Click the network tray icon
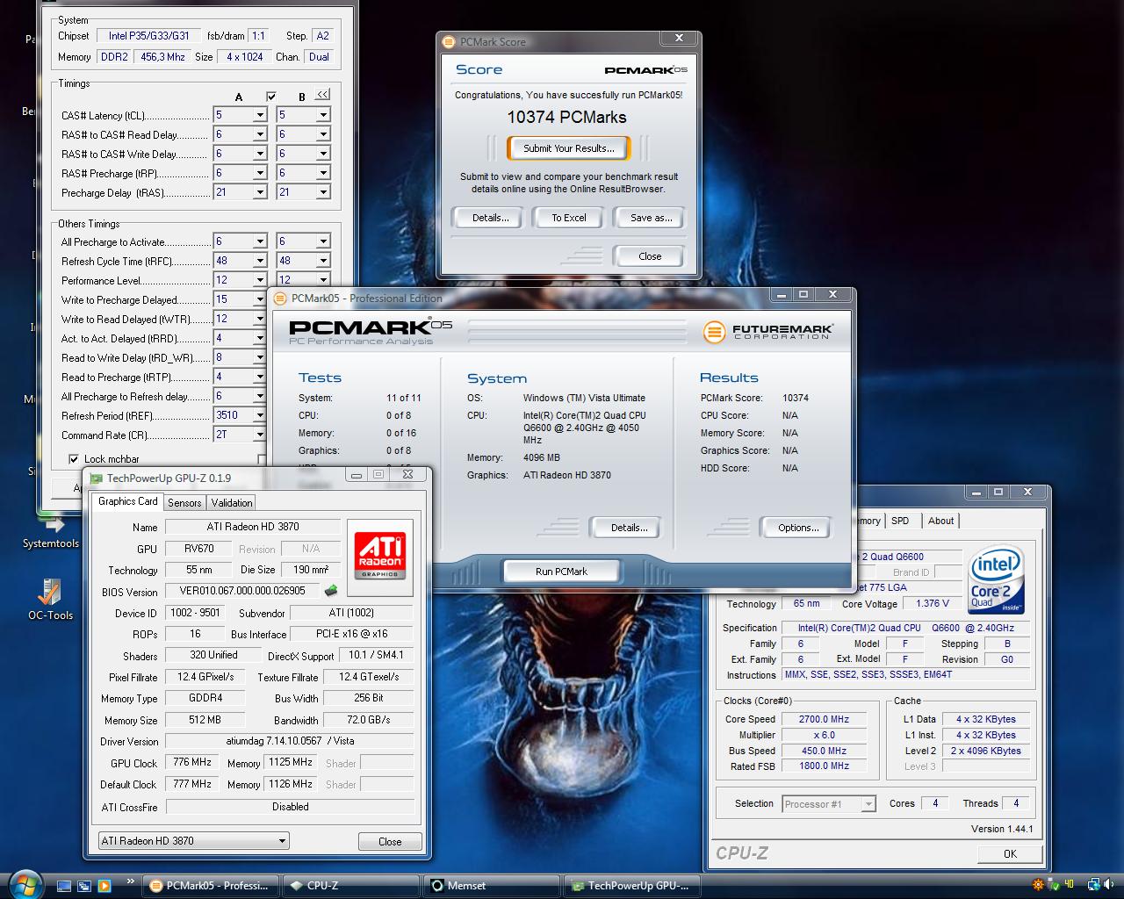The image size is (1124, 899). 1093,885
